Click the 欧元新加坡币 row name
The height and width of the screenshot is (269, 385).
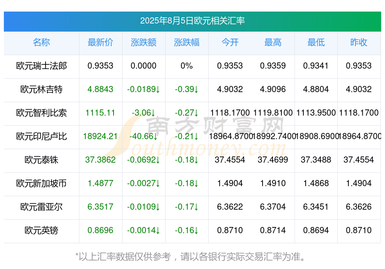[41, 183]
